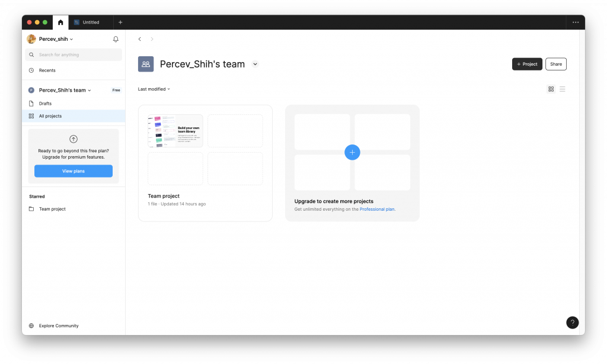This screenshot has width=607, height=364.
Task: Open a new tab with plus icon
Action: point(120,22)
